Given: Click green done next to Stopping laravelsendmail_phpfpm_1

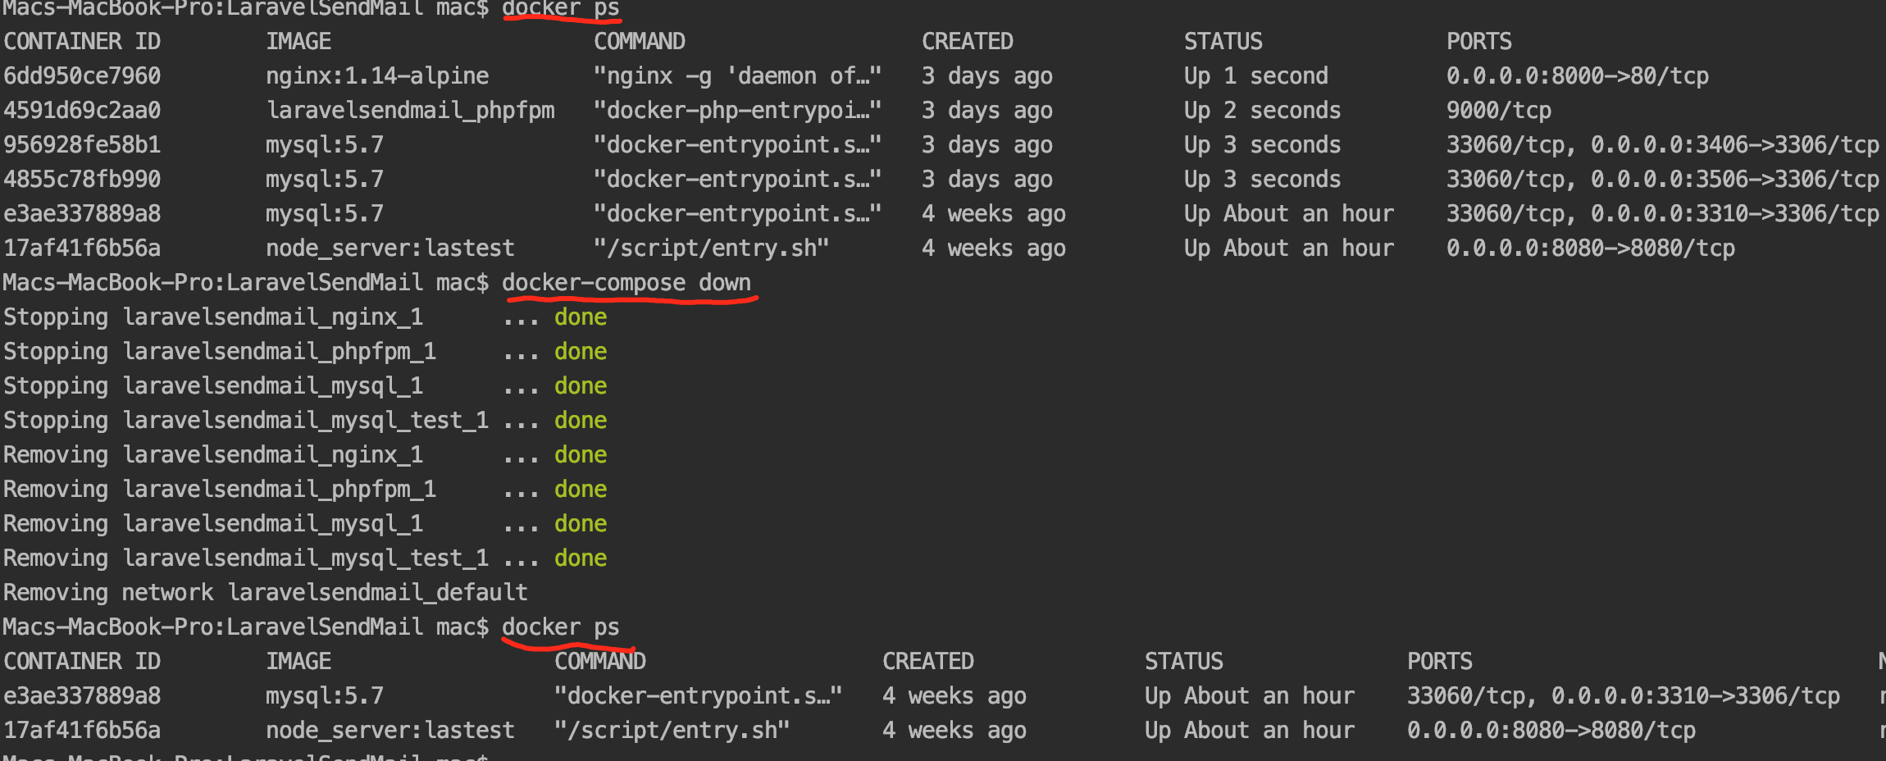Looking at the screenshot, I should 581,352.
